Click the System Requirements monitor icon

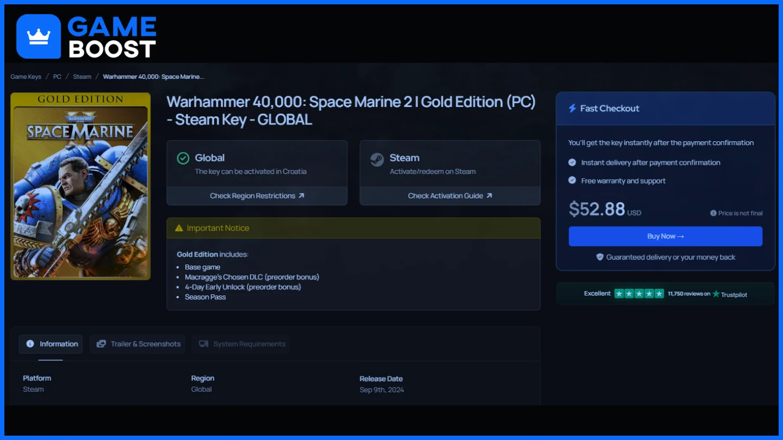point(204,344)
